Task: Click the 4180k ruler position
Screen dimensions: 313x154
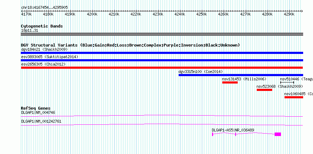Action: [x=48, y=14]
